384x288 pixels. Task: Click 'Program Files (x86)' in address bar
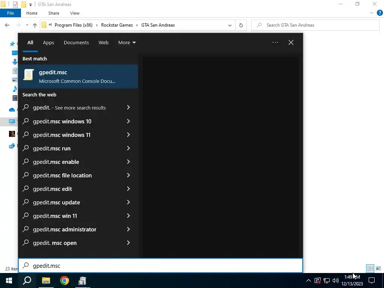point(73,25)
